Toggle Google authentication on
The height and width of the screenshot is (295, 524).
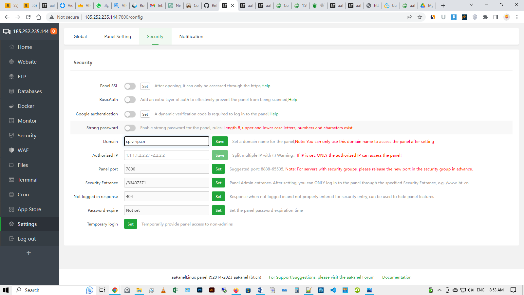(x=130, y=114)
